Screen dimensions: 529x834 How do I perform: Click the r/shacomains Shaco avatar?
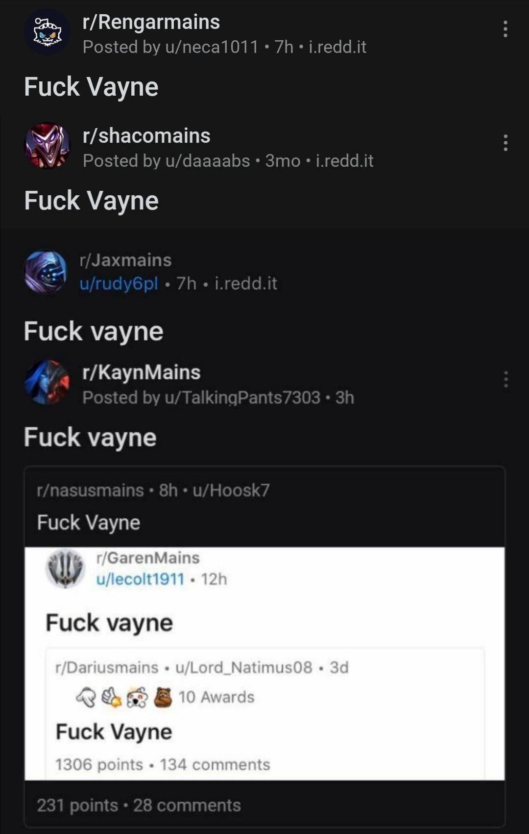47,146
